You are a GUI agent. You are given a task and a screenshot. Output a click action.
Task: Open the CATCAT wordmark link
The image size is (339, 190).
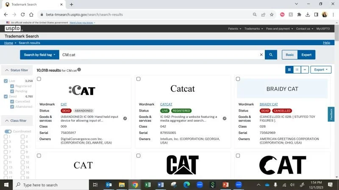pyautogui.click(x=166, y=104)
